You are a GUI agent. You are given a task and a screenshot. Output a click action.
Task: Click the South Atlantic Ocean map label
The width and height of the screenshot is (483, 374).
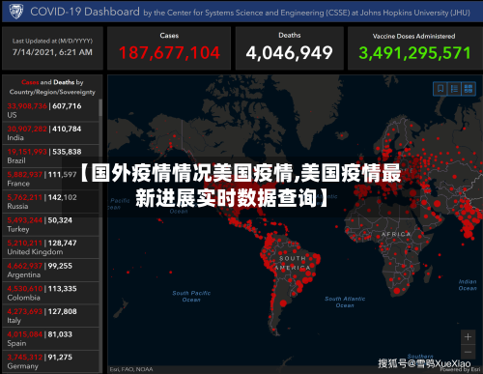pyautogui.click(x=345, y=302)
